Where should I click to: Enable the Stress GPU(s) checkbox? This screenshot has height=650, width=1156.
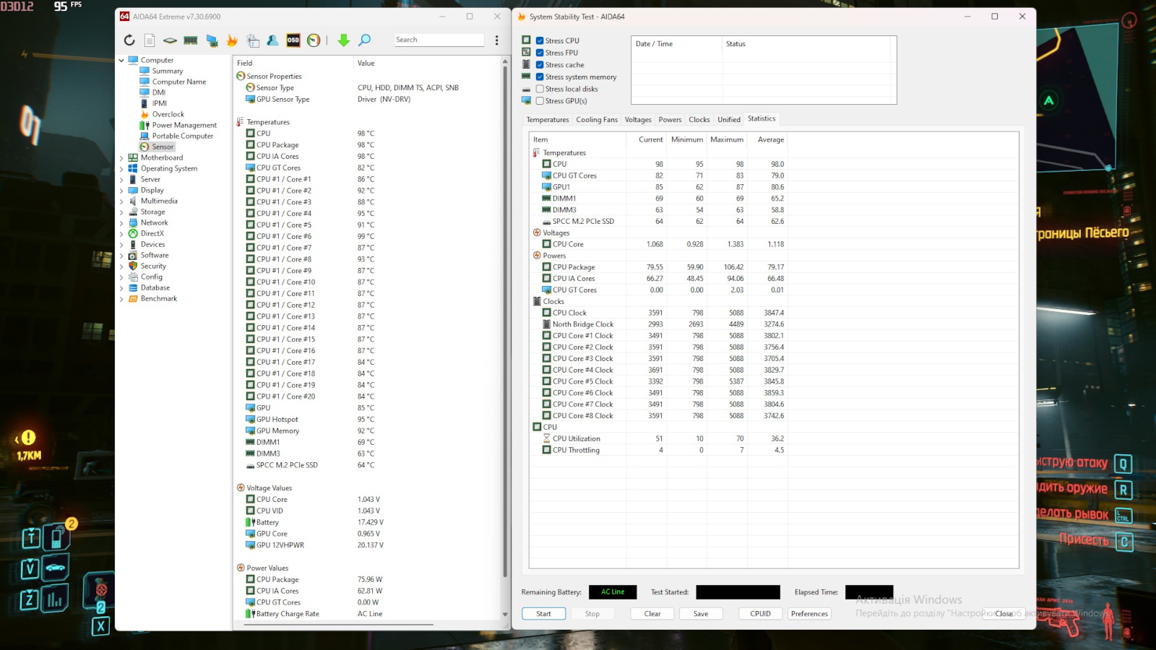click(x=540, y=101)
